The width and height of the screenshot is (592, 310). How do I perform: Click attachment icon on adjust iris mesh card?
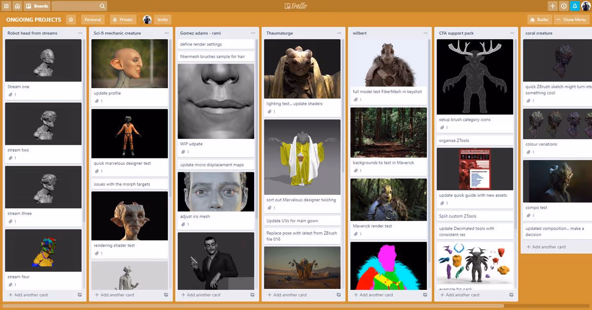[183, 224]
